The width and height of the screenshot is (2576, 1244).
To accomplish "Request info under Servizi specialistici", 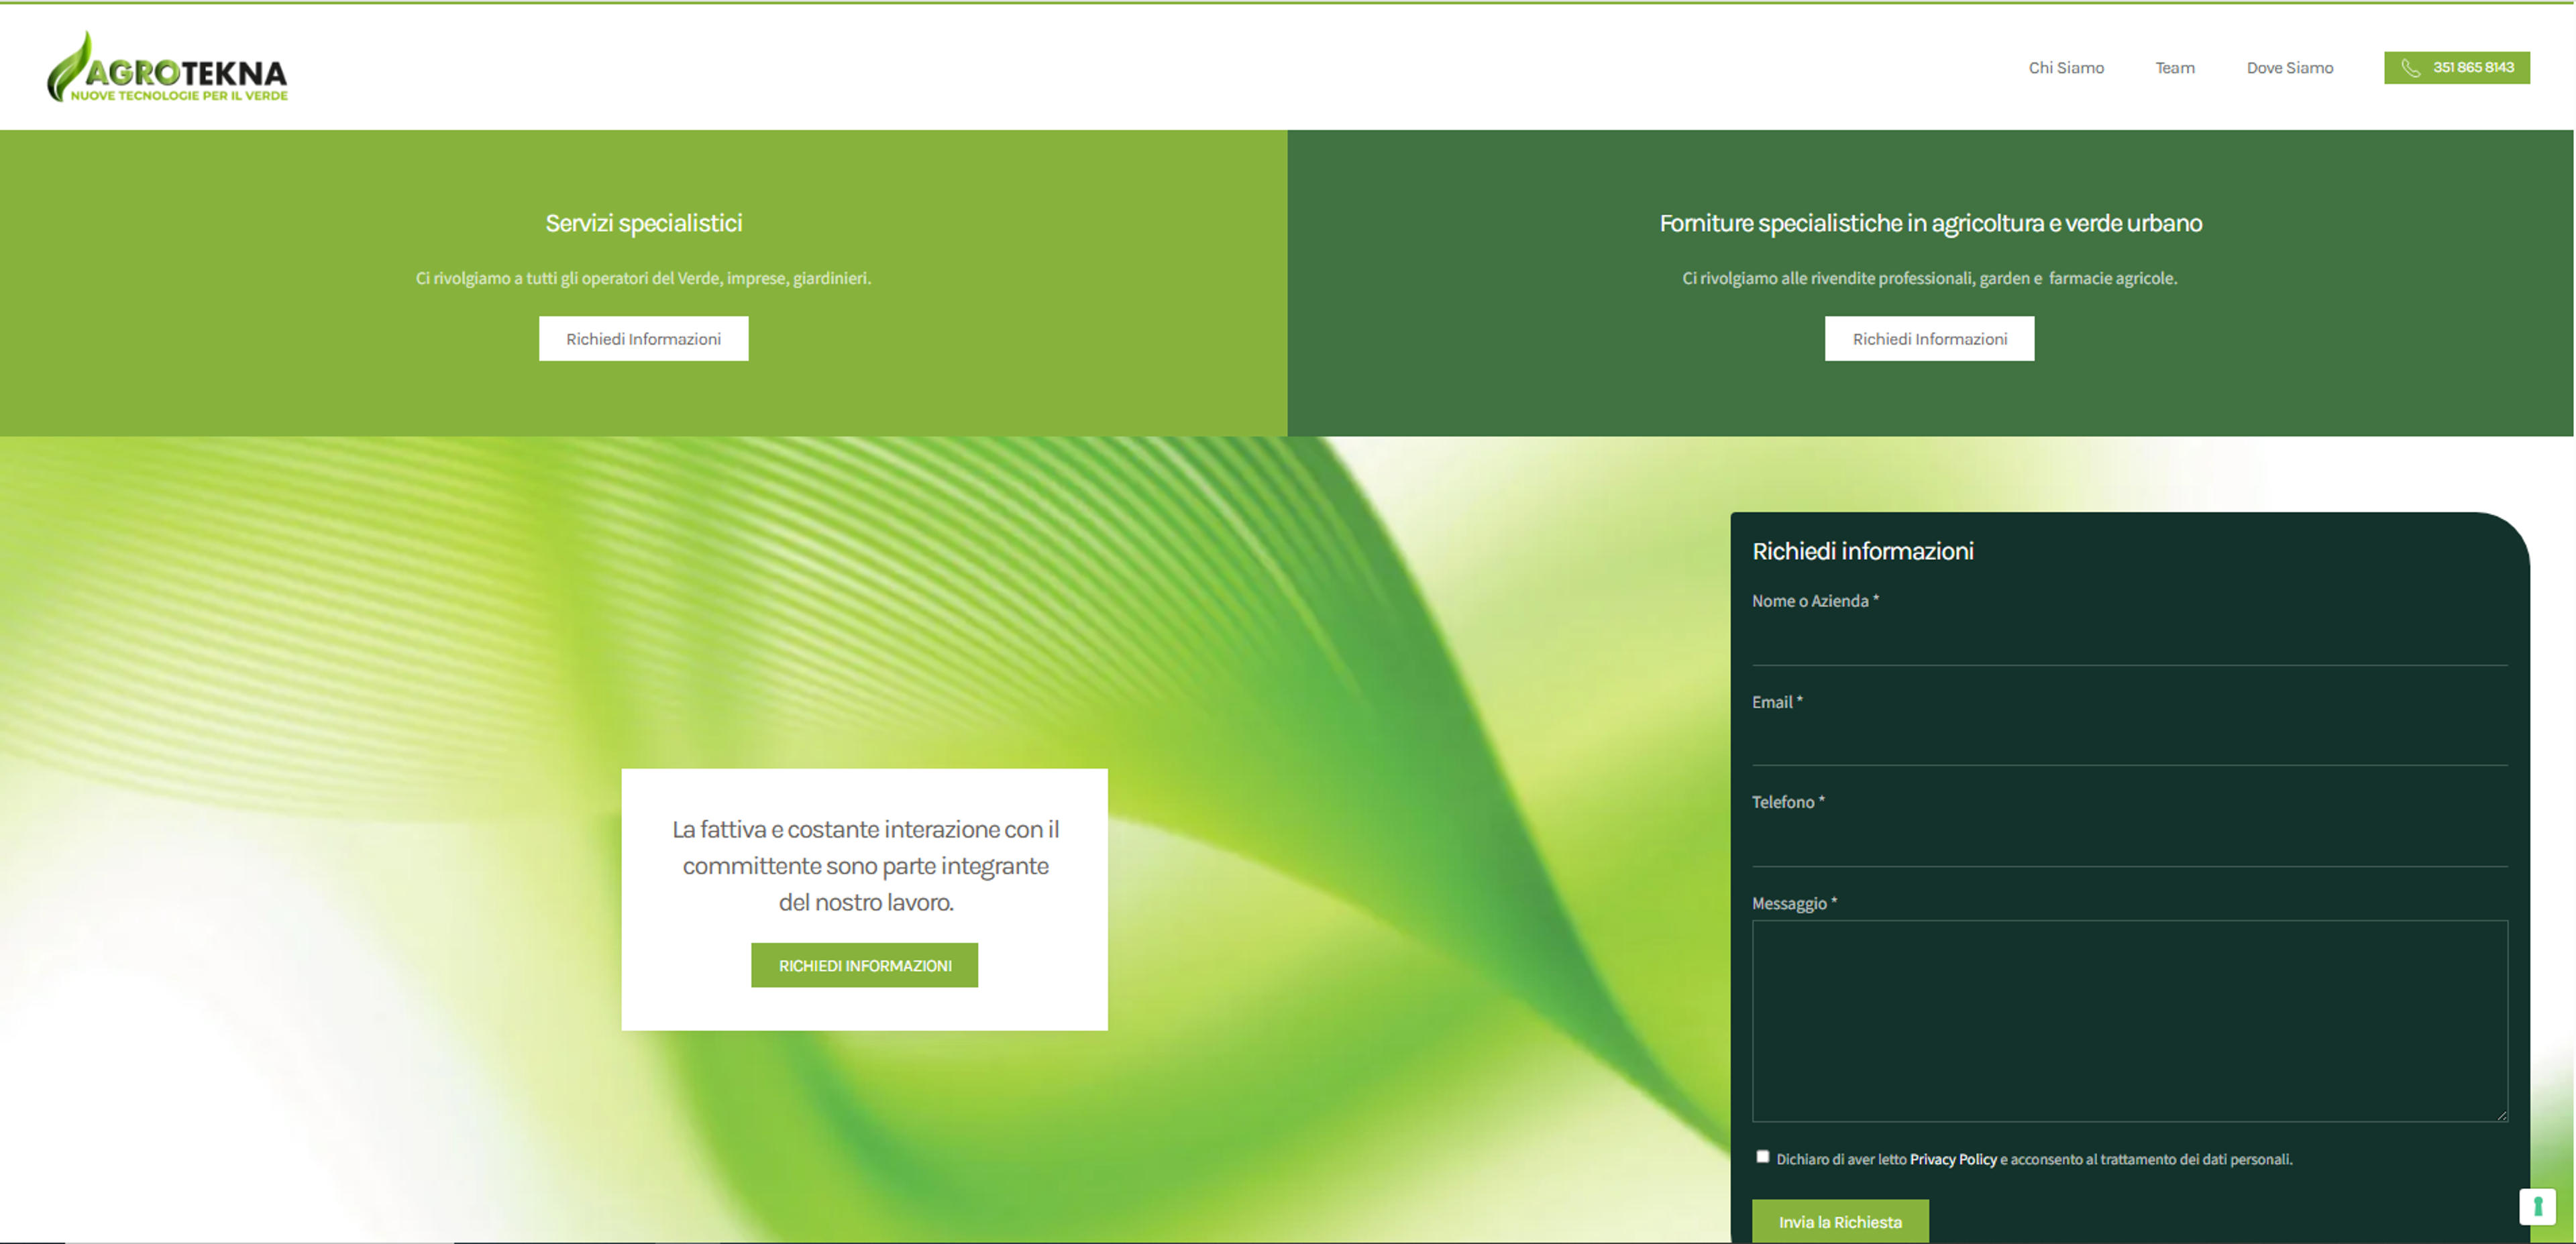I will (x=643, y=339).
